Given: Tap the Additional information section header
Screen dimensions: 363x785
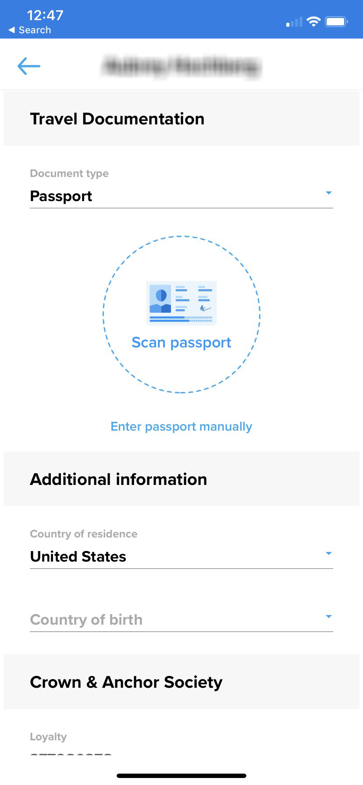Looking at the screenshot, I should 181,479.
